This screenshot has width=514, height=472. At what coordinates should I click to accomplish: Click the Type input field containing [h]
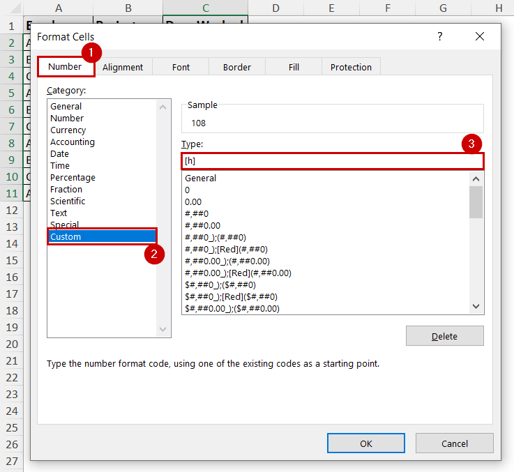(333, 161)
